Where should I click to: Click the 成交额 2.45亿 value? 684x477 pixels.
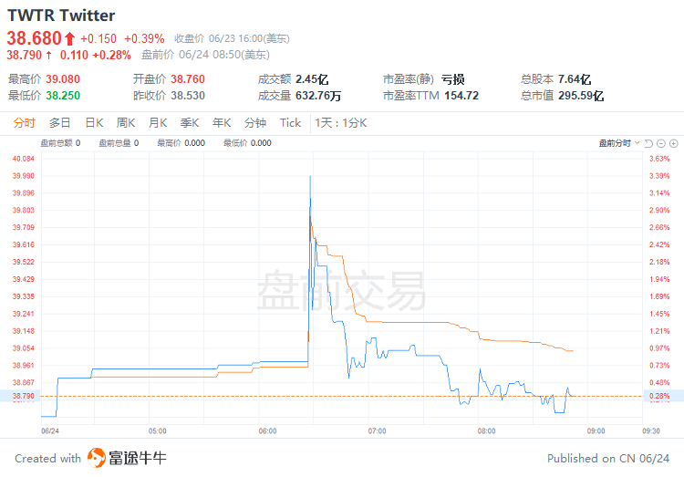(312, 79)
